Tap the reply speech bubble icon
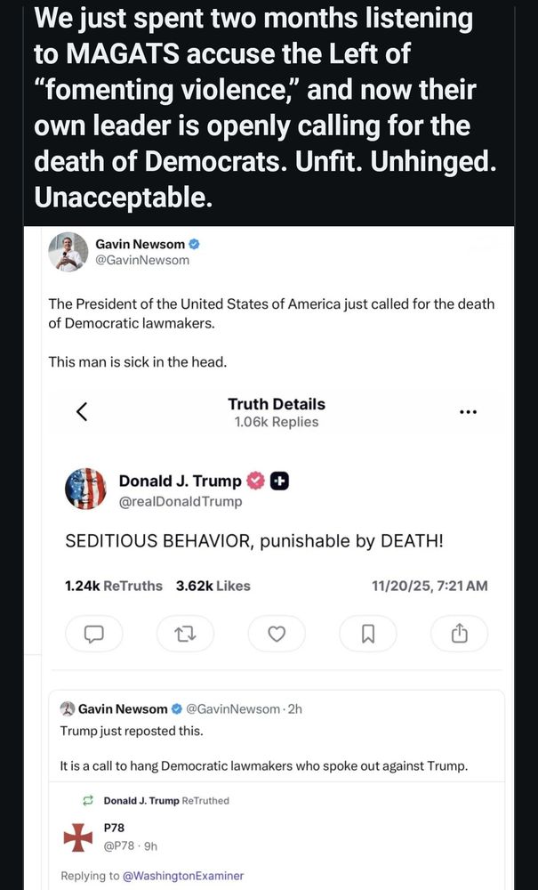The width and height of the screenshot is (538, 890). [93, 634]
